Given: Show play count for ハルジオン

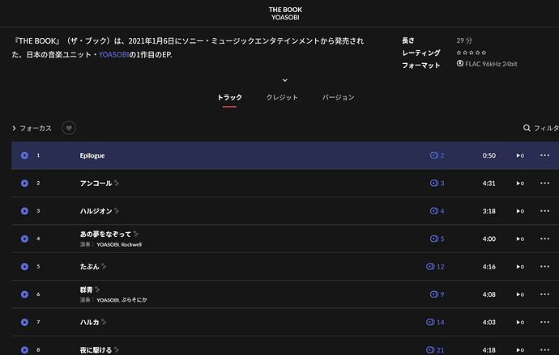Looking at the screenshot, I should click(x=520, y=211).
